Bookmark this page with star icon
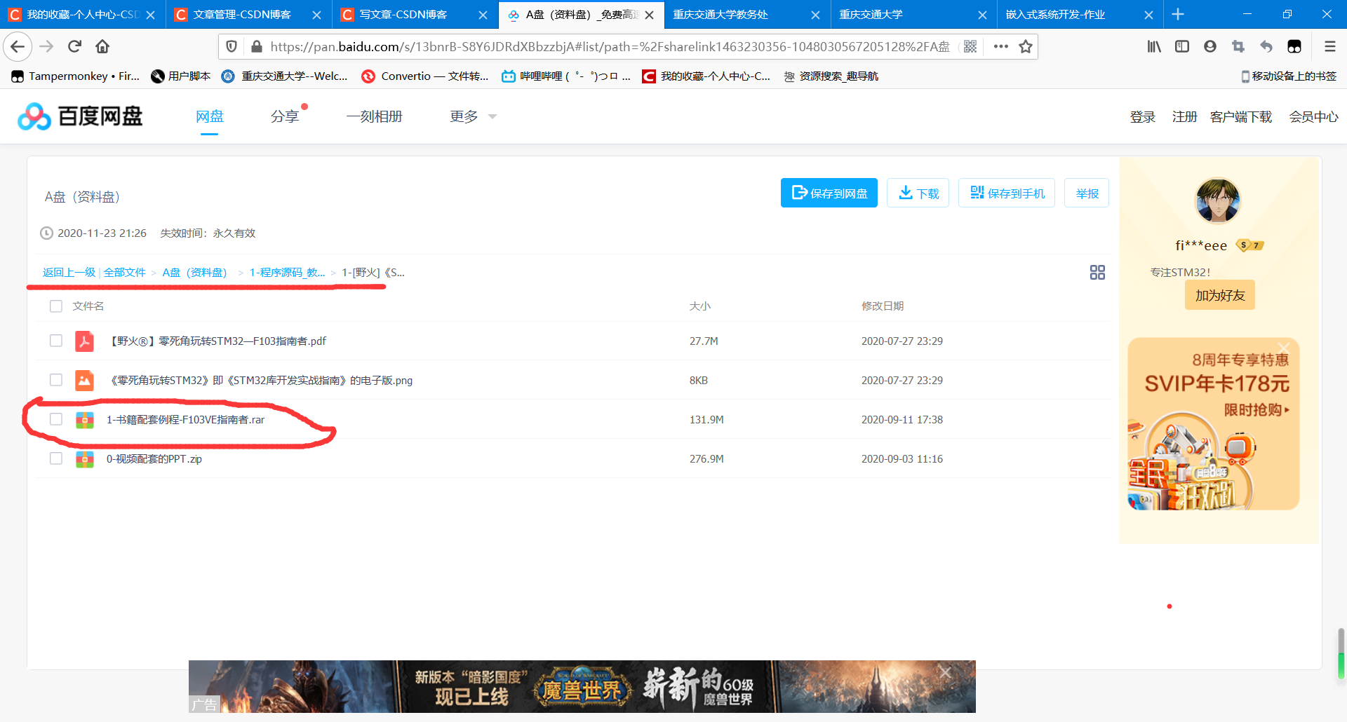This screenshot has width=1347, height=722. (x=1026, y=46)
